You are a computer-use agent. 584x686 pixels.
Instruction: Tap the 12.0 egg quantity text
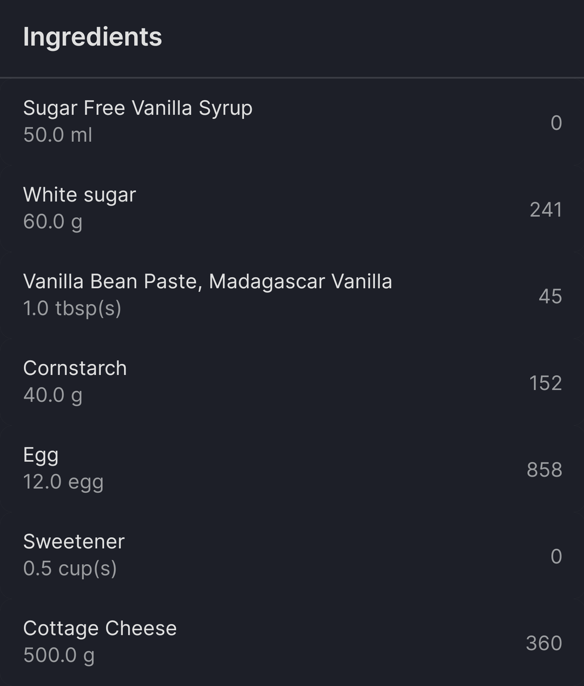tap(63, 482)
